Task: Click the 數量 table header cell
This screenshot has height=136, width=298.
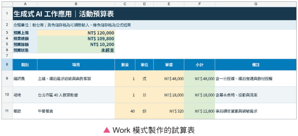Action: click(x=125, y=65)
